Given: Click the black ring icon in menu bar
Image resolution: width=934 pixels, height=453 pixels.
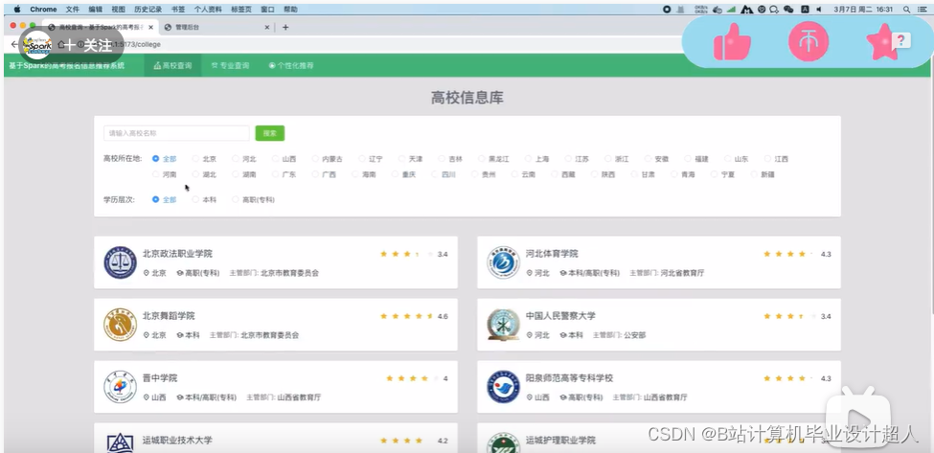Looking at the screenshot, I should (667, 10).
